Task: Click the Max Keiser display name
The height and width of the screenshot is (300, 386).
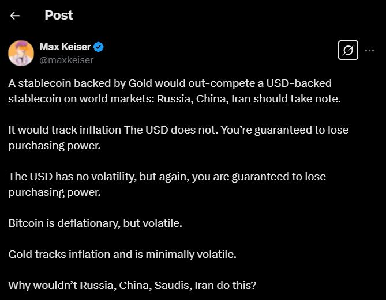Action: point(65,47)
